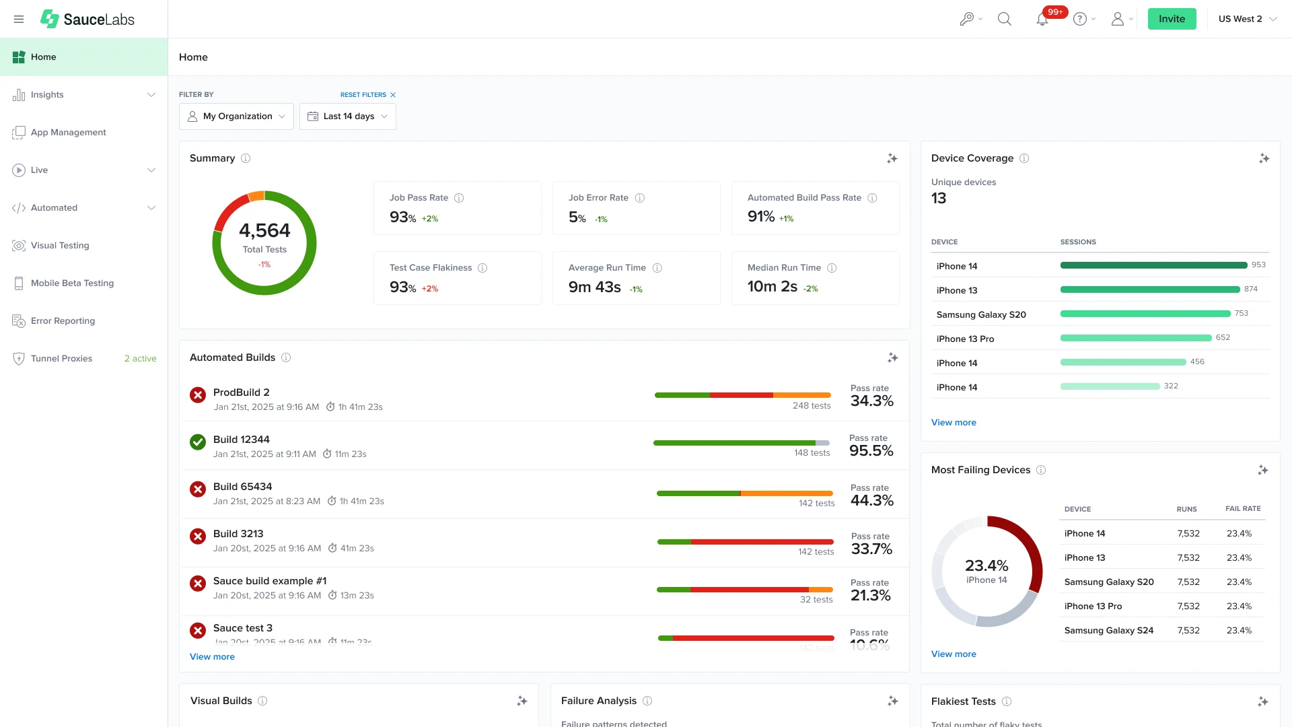Image resolution: width=1292 pixels, height=727 pixels.
Task: Click the notification bell icon
Action: [1042, 19]
